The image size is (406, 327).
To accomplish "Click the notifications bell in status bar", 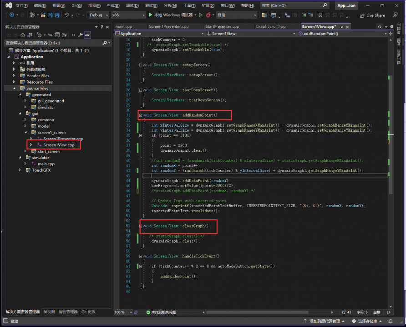I will pyautogui.click(x=391, y=321).
